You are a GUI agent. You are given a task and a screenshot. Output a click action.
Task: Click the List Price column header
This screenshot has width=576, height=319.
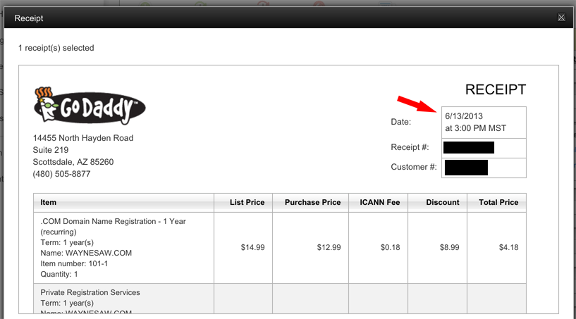[x=243, y=202]
